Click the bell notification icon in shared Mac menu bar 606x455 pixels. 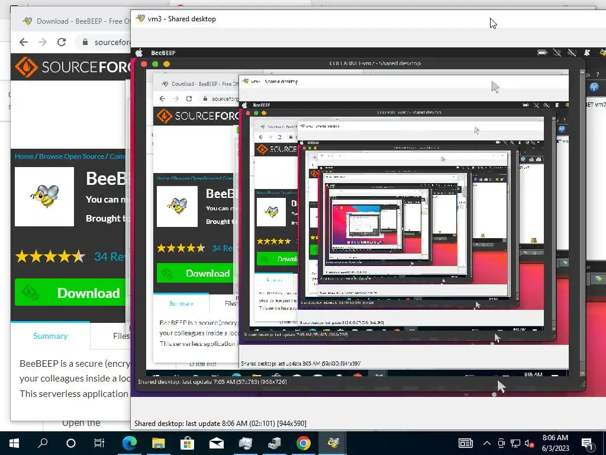coord(586,52)
